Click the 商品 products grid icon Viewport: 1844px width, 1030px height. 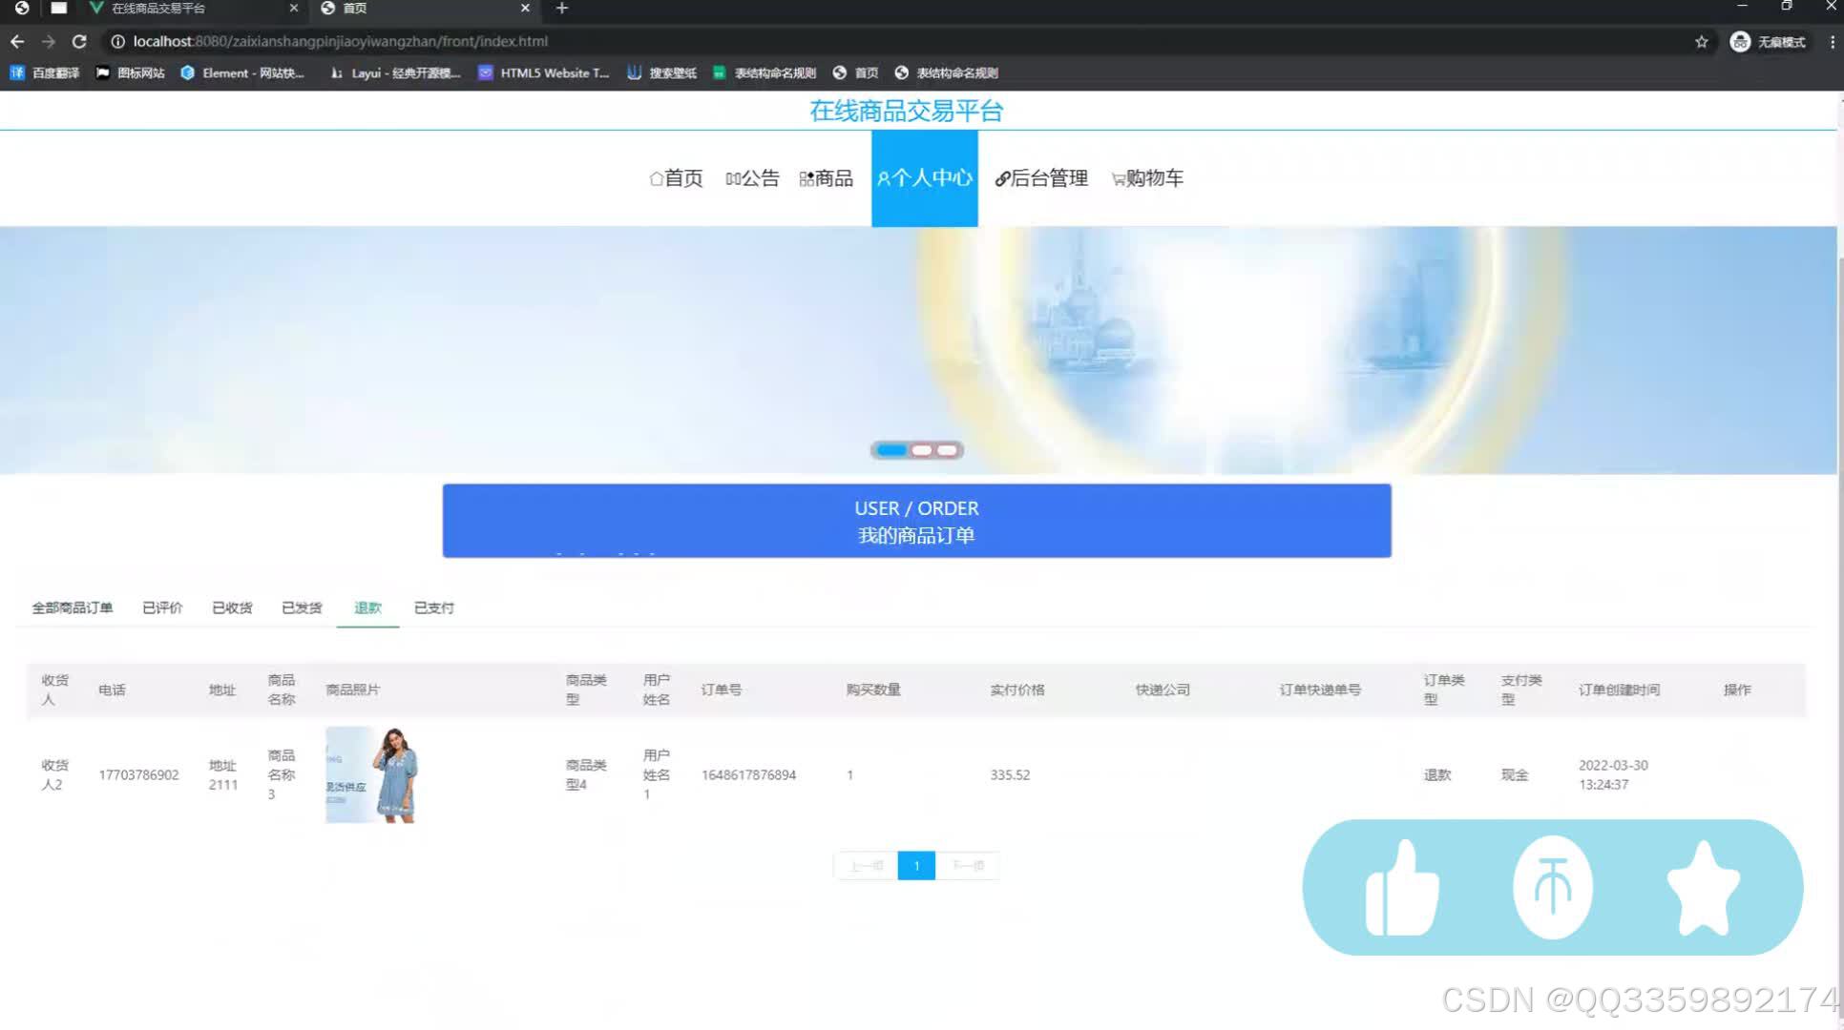(805, 178)
